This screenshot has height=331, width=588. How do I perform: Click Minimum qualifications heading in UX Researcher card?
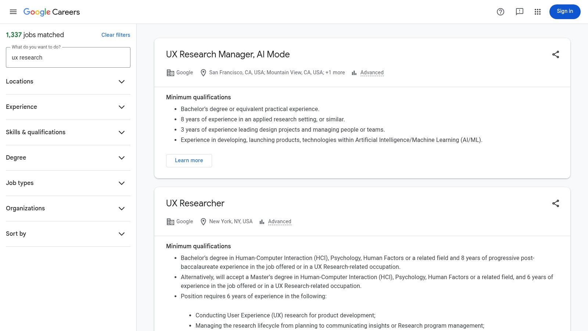point(198,246)
